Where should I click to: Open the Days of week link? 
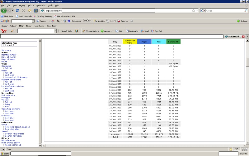(8, 59)
